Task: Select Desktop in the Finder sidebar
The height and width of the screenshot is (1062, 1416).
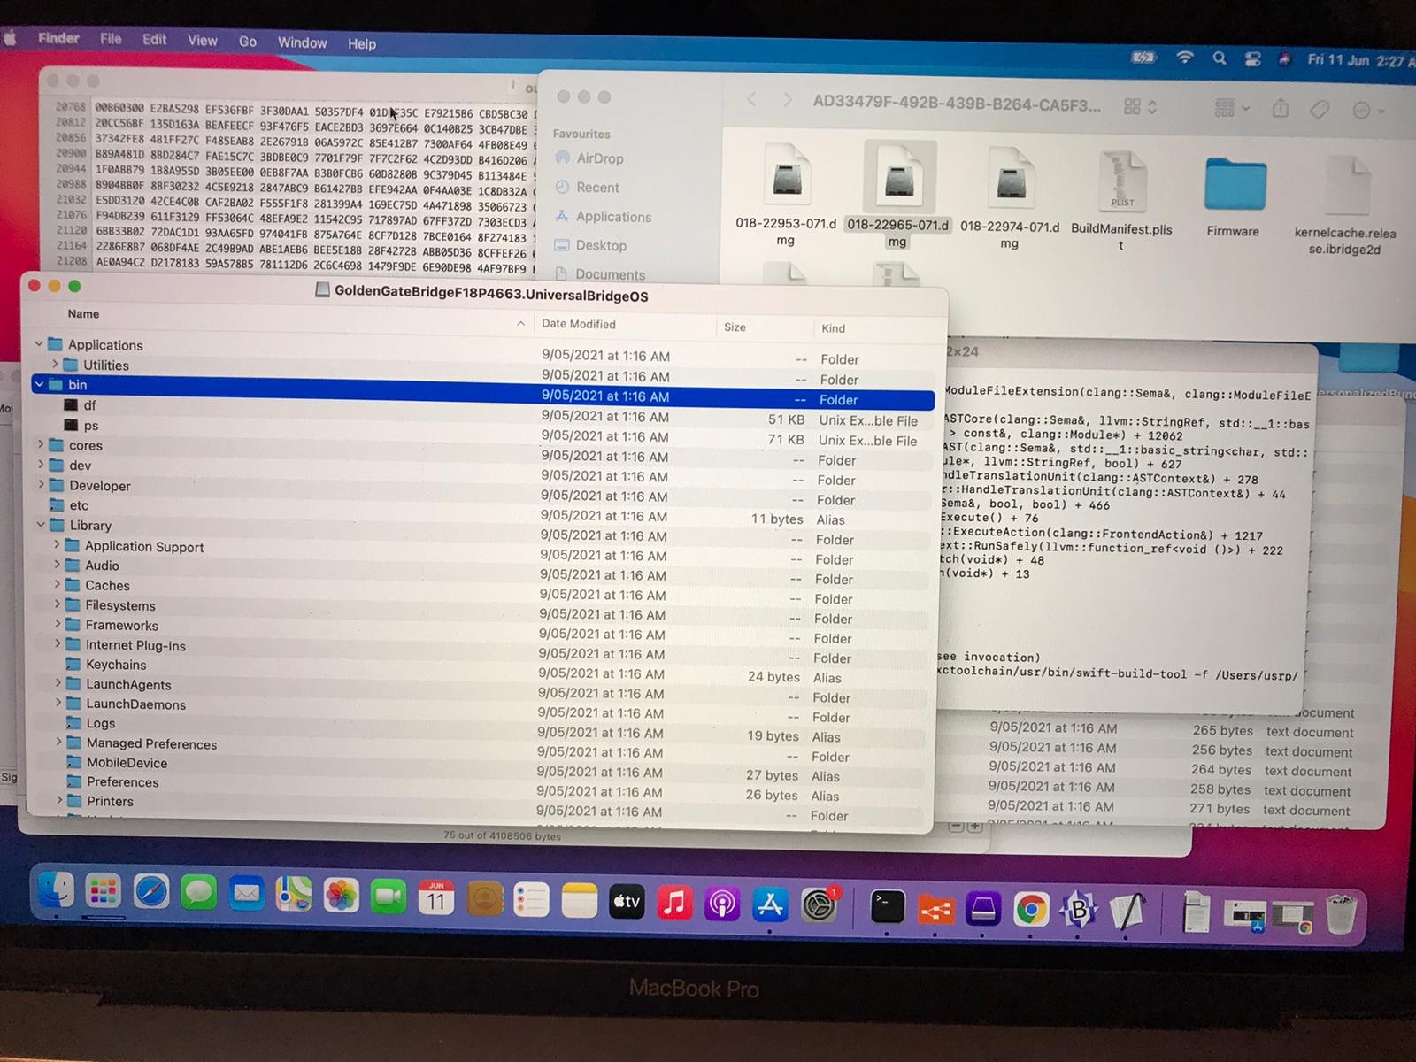Action: 590,245
